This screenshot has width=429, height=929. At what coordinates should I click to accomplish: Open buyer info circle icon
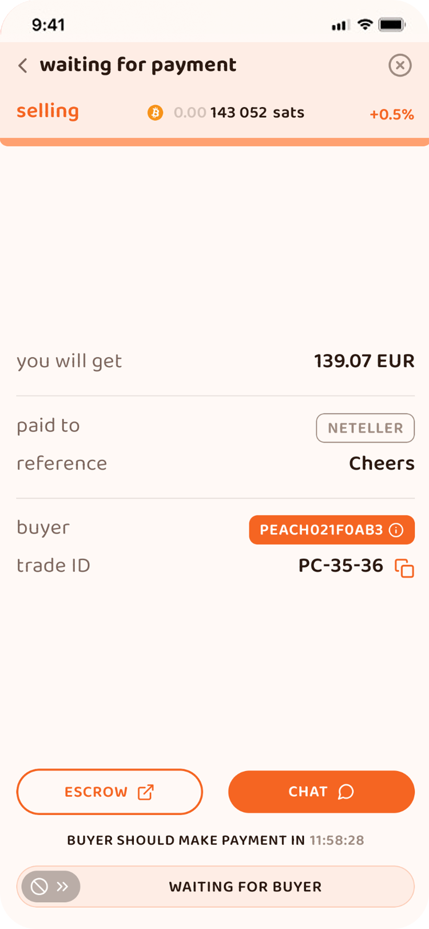click(x=396, y=530)
